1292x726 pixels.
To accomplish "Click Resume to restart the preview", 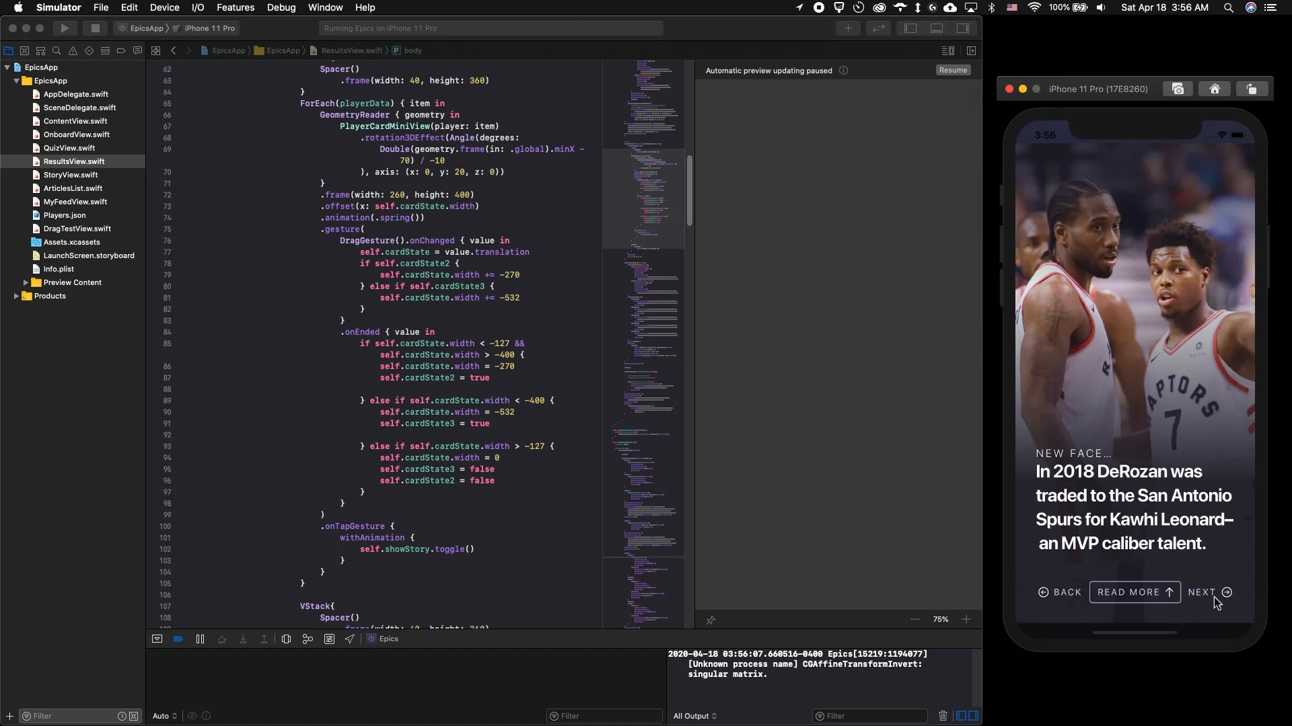I will click(952, 70).
